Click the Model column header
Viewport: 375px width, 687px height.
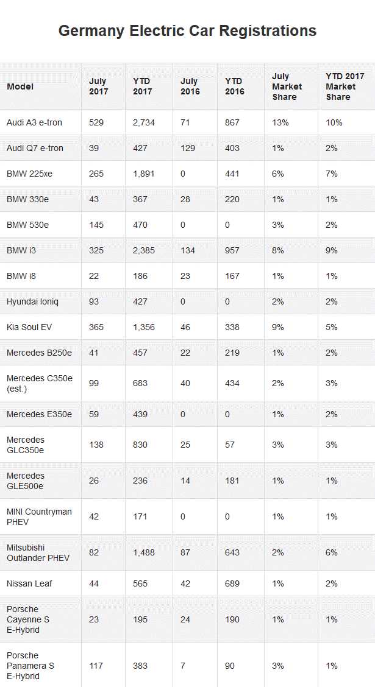pos(20,86)
